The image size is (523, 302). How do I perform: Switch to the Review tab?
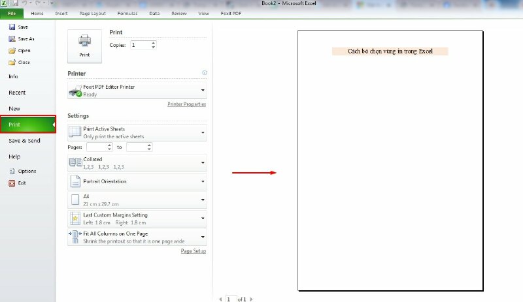[179, 13]
